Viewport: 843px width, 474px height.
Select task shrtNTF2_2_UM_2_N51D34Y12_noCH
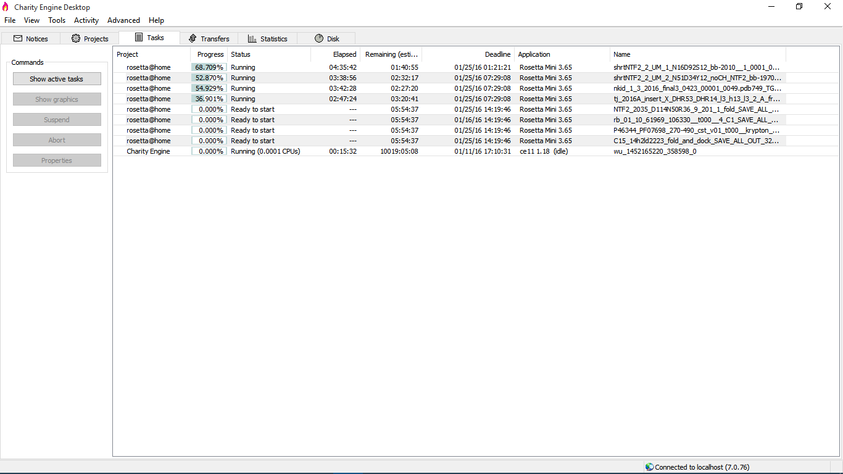pos(697,78)
